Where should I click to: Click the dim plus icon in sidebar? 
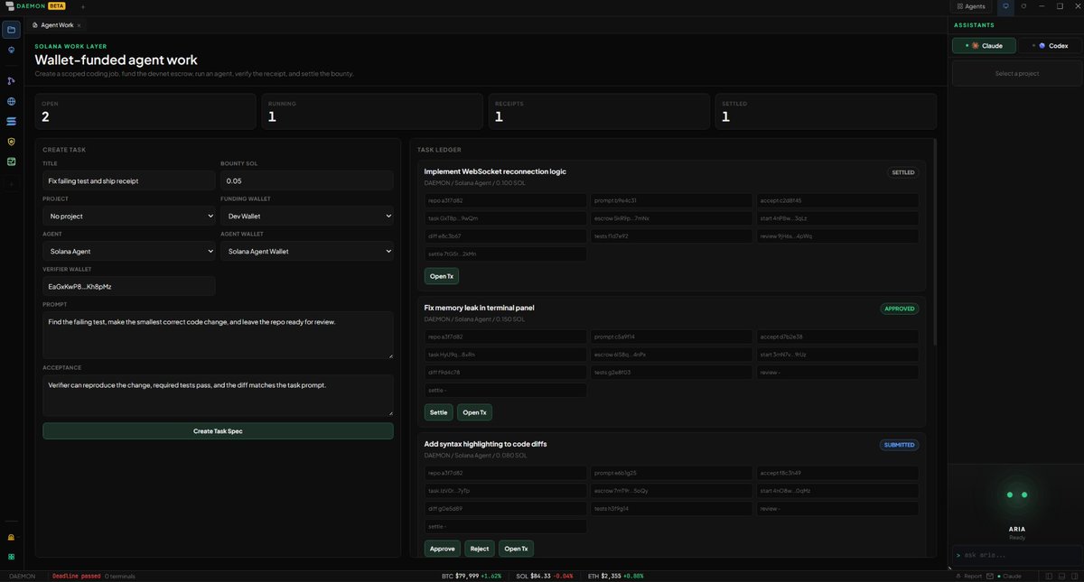click(x=11, y=183)
